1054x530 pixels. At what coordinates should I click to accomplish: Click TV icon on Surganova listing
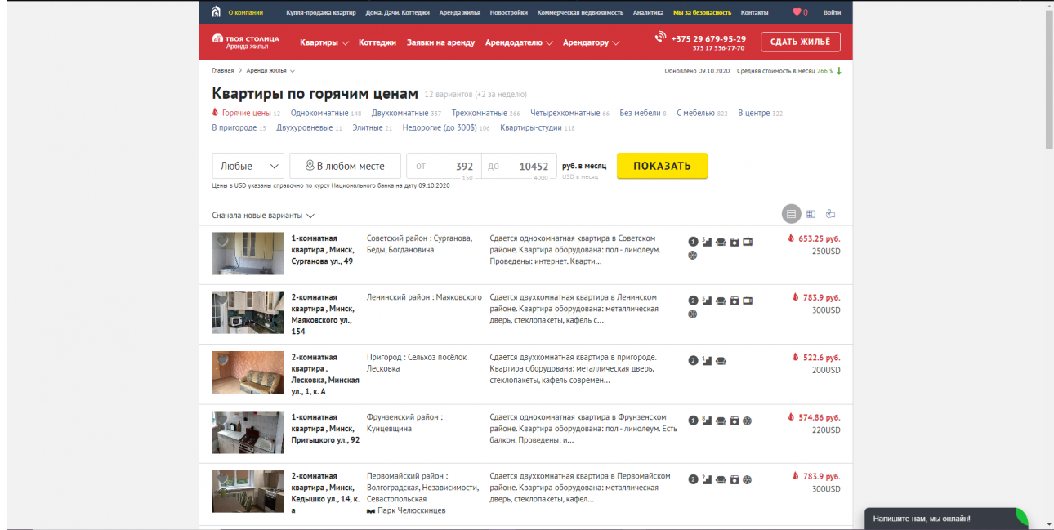point(748,242)
